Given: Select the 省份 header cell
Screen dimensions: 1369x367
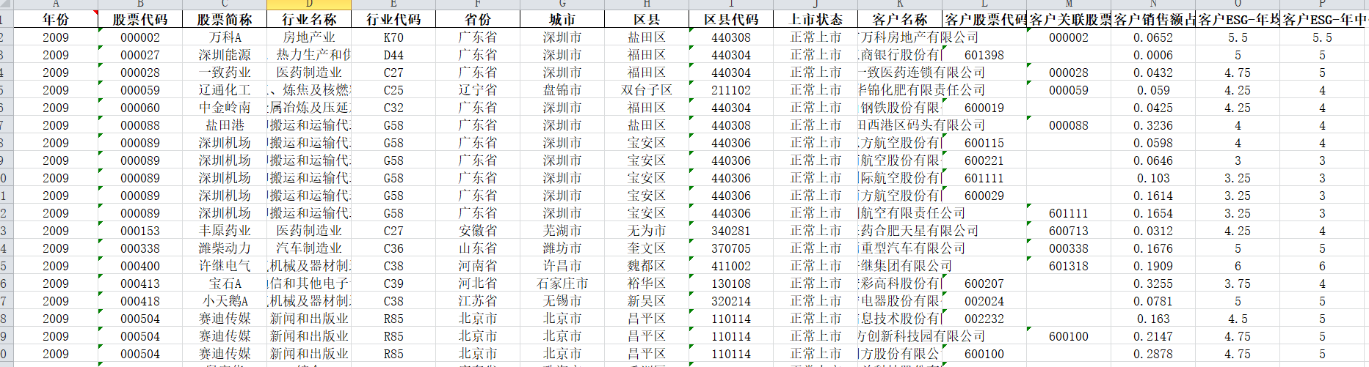Looking at the screenshot, I should click(478, 20).
